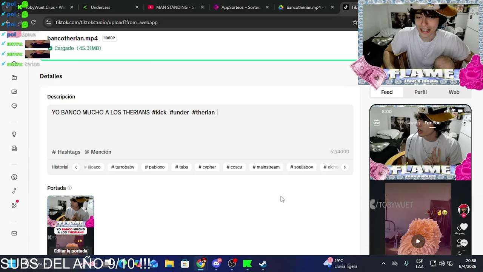Screen dimensions: 483x272
Task: Click into the Descripción text field
Action: coord(200,126)
